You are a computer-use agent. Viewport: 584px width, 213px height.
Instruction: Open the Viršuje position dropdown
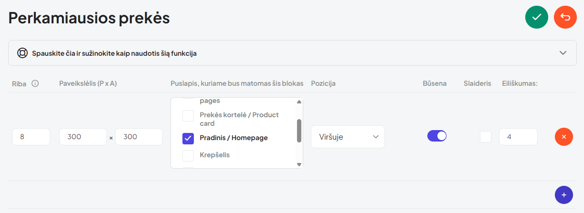348,137
